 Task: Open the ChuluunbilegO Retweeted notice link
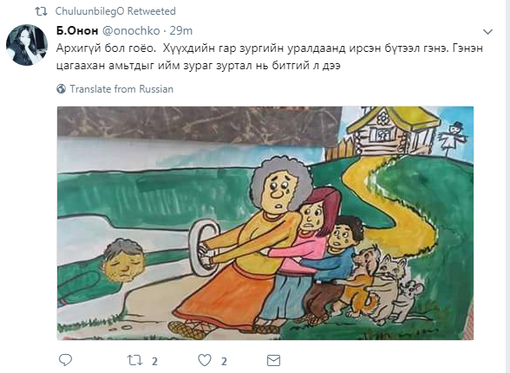tap(115, 11)
